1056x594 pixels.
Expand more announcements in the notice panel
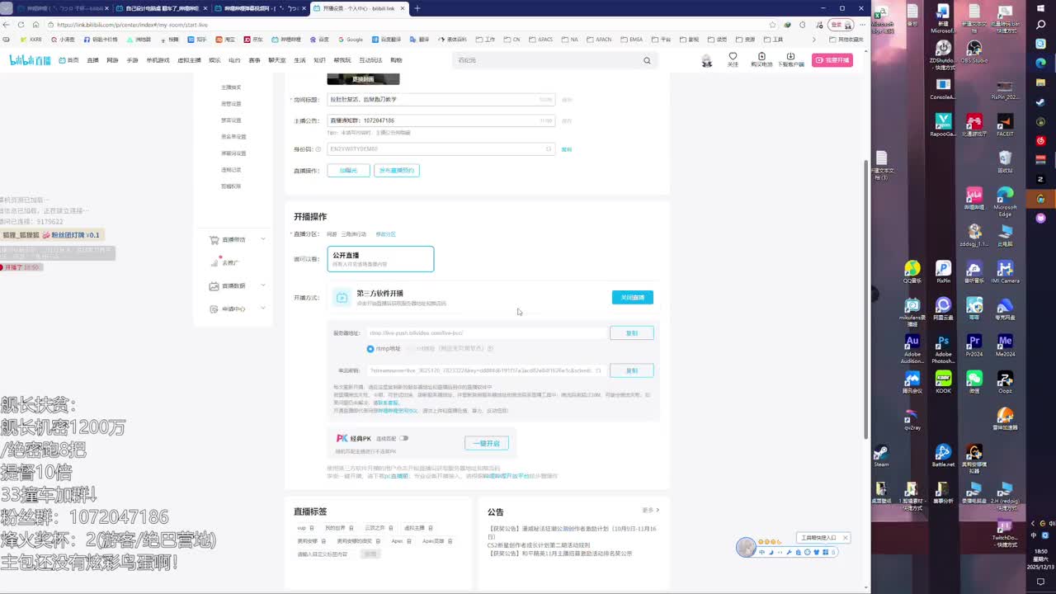651,510
